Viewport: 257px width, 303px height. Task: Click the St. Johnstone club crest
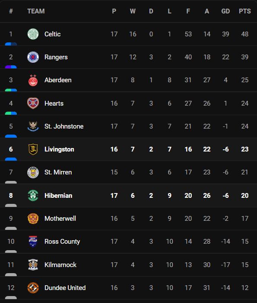click(33, 126)
